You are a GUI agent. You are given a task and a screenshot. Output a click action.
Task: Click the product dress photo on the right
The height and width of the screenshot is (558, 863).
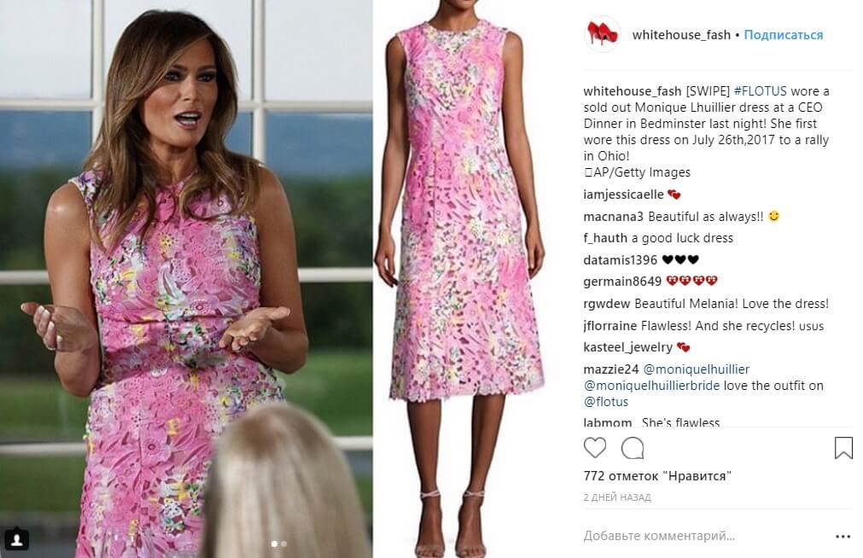tap(463, 279)
